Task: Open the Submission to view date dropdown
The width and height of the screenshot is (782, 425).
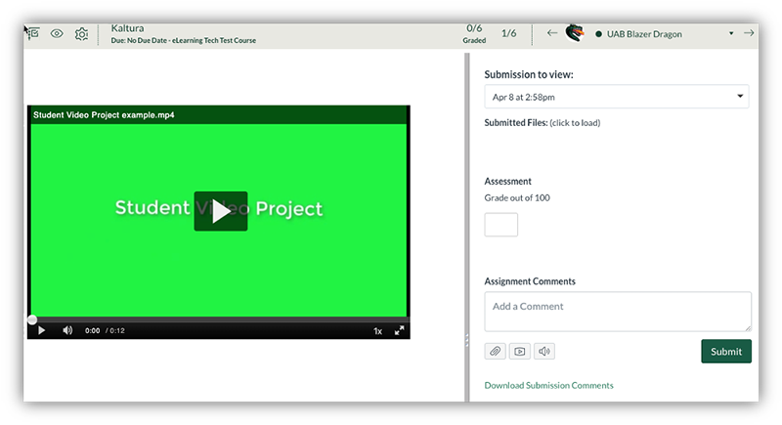Action: [x=616, y=97]
